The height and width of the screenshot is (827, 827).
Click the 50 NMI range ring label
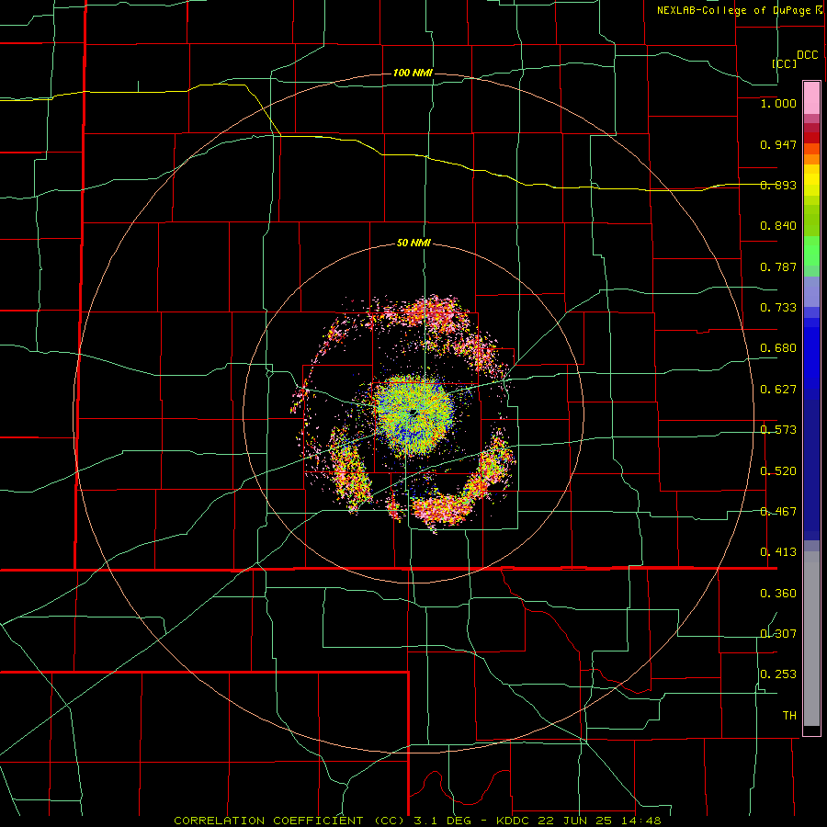click(413, 244)
